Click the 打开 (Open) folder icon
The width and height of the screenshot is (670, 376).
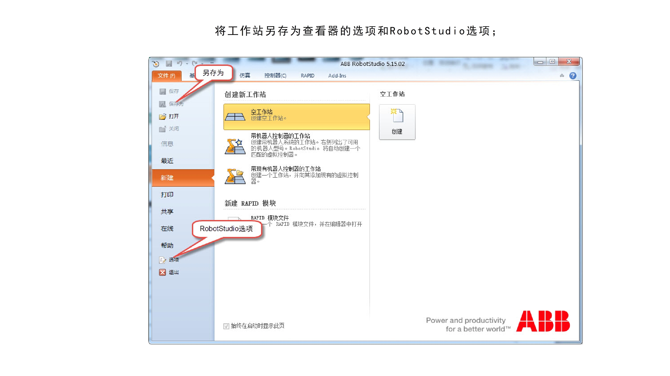tap(162, 116)
